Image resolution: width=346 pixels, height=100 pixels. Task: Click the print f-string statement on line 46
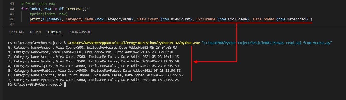pos(171,19)
